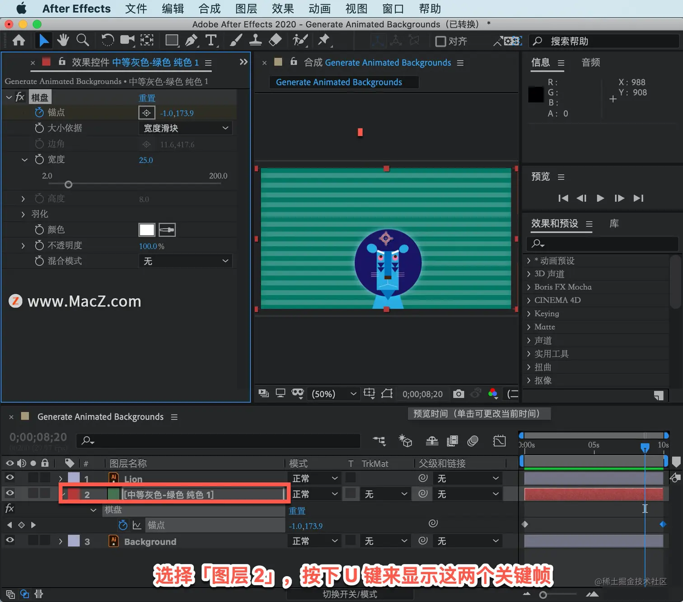Click the Generate Animated Backgrounds composition breadcrumb

coord(344,82)
